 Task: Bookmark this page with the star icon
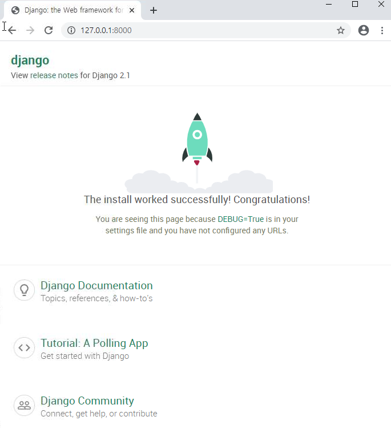pyautogui.click(x=341, y=30)
